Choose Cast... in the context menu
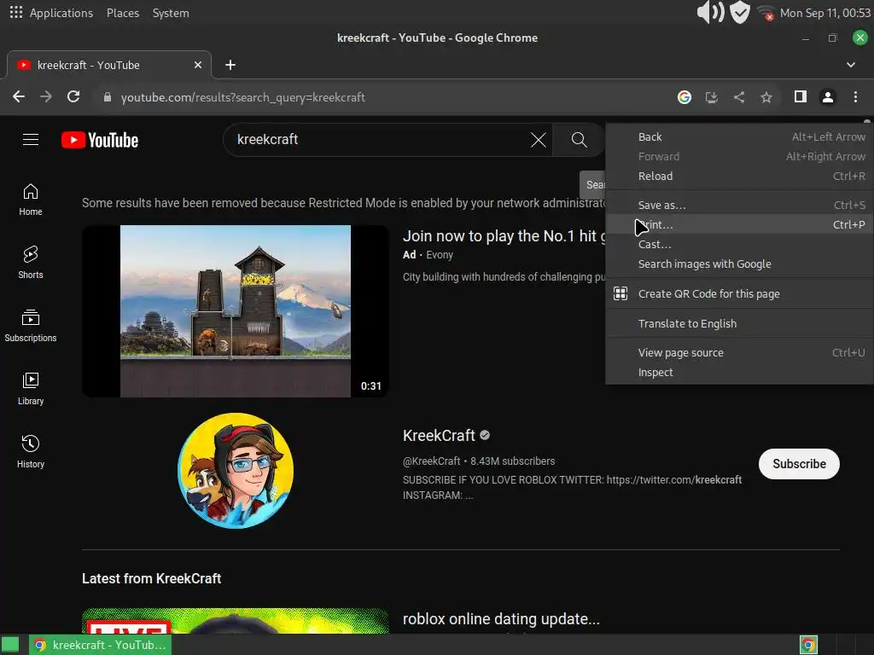This screenshot has height=655, width=874. (x=739, y=244)
